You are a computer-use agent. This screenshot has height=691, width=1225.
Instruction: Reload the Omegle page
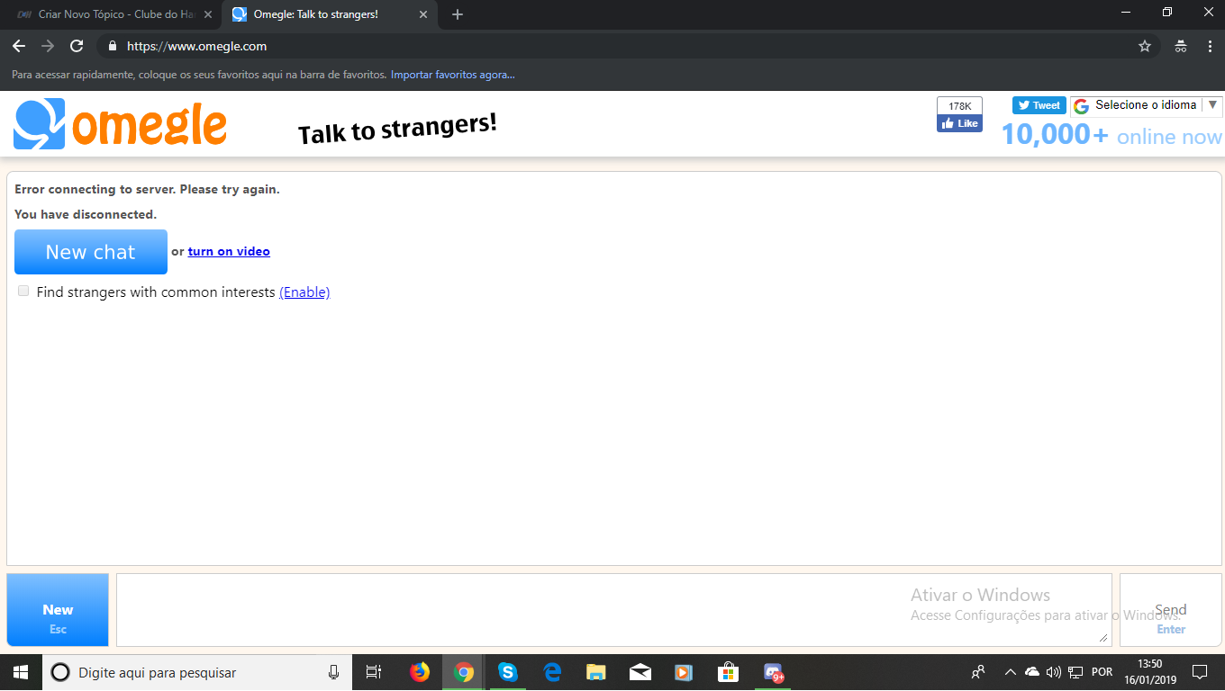pyautogui.click(x=77, y=46)
